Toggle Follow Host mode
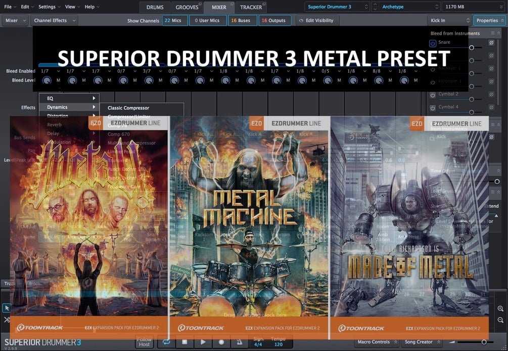 pyautogui.click(x=144, y=342)
